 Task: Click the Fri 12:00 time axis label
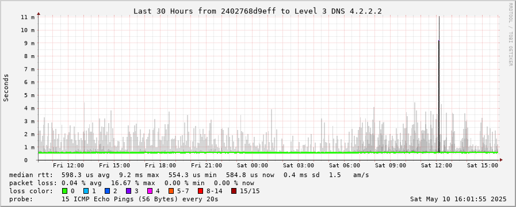pos(68,166)
